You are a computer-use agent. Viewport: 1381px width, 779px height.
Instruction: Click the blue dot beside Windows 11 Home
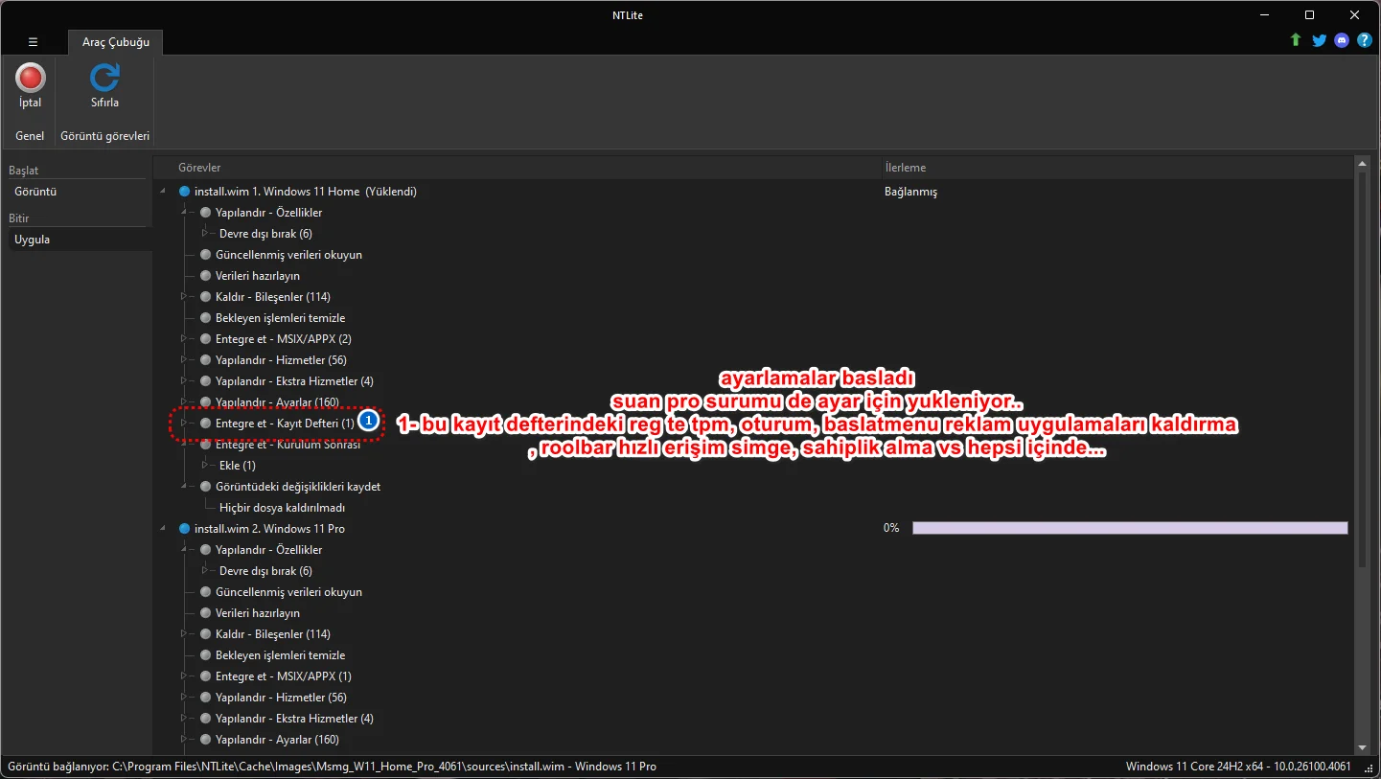point(185,192)
